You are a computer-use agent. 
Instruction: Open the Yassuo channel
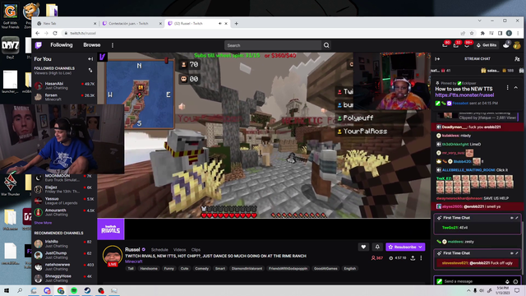tap(64, 201)
